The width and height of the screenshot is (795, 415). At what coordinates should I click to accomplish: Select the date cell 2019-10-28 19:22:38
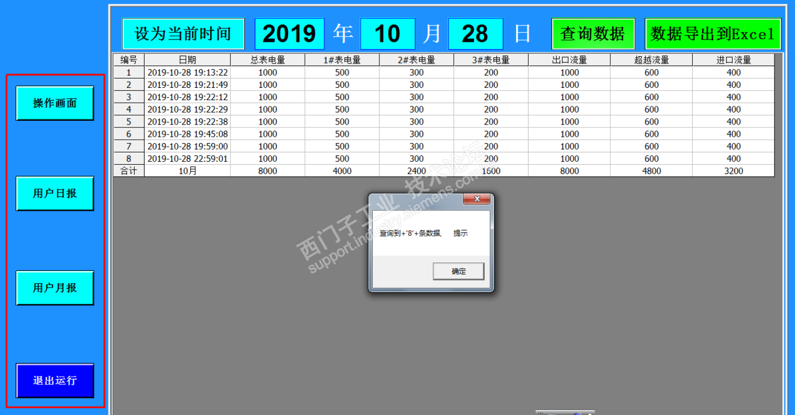click(x=187, y=121)
